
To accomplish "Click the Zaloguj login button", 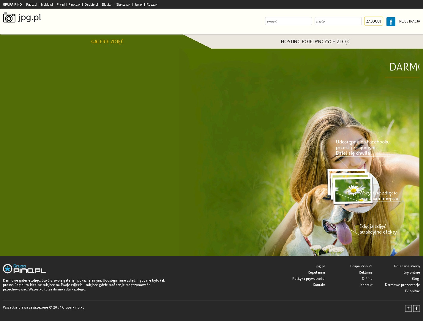I will [374, 21].
